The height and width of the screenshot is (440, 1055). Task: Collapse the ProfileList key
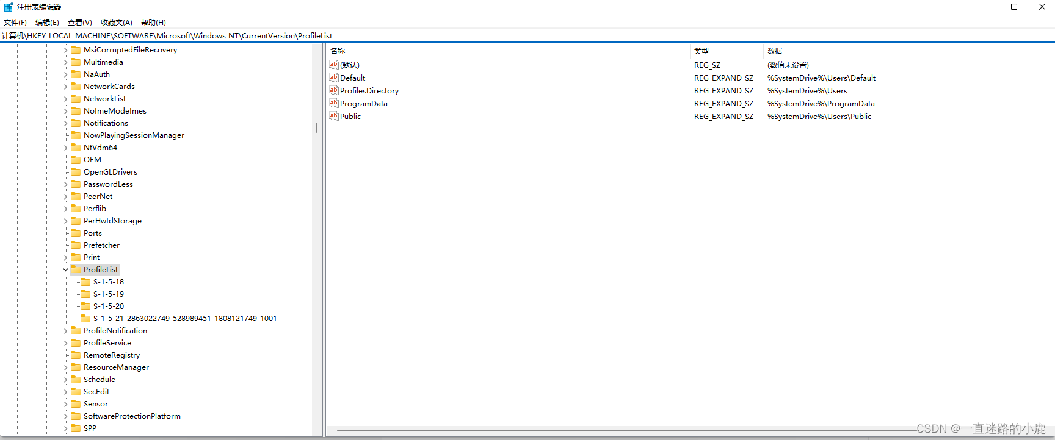pos(65,269)
